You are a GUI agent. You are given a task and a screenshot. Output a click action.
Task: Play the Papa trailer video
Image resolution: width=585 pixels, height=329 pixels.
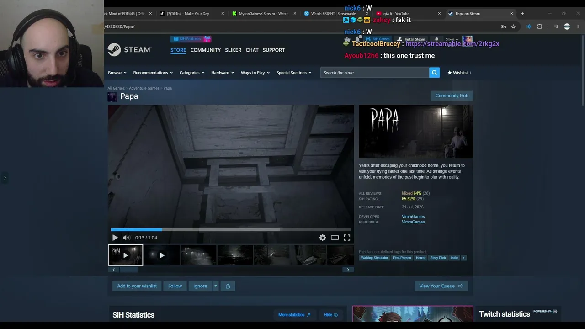point(115,238)
